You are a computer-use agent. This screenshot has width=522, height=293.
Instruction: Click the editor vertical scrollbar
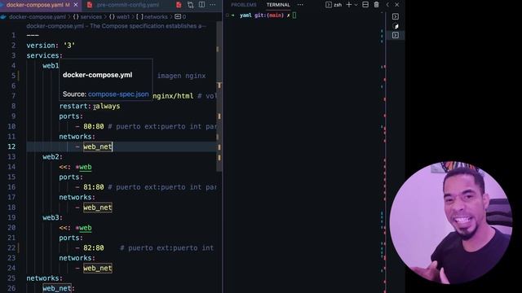pyautogui.click(x=219, y=96)
